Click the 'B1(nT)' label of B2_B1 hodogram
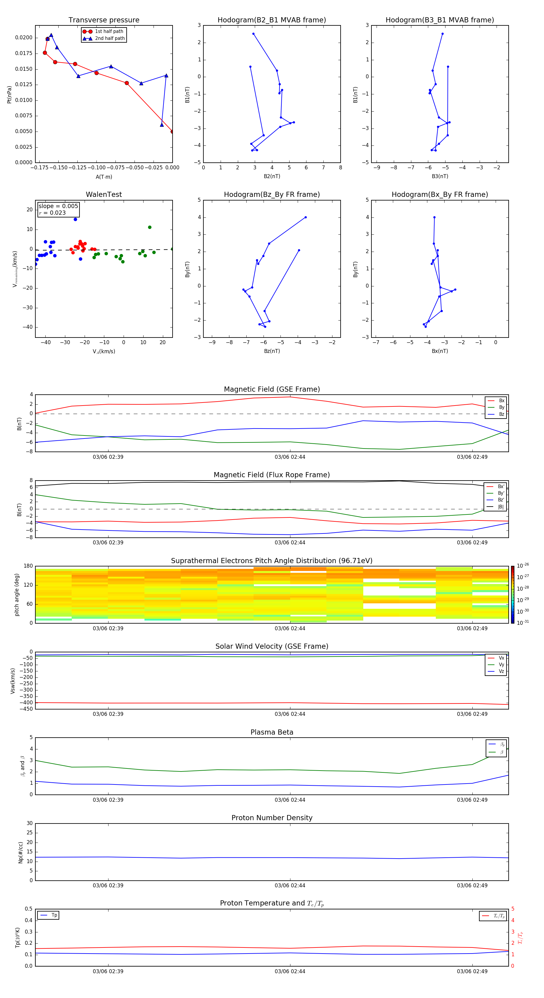Viewport: 544px width, 998px height. point(187,95)
